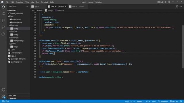Open mongoose.js file

click(18, 41)
